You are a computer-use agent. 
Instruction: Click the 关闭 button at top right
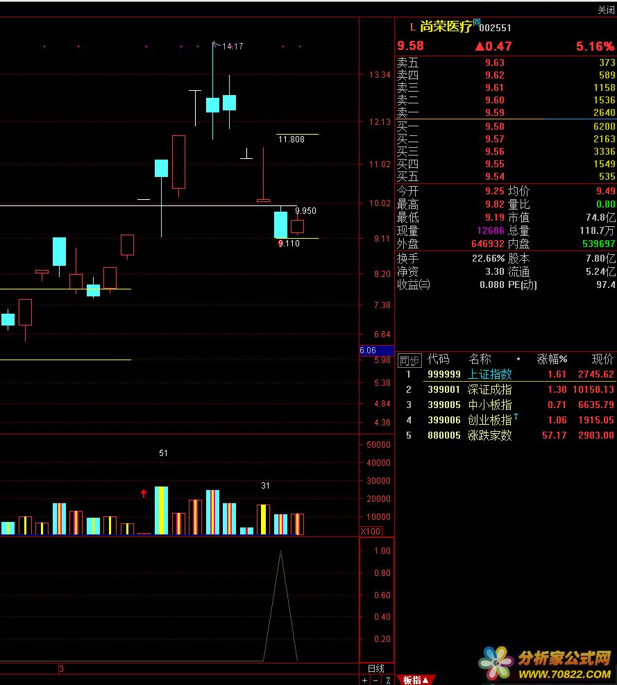(x=605, y=10)
